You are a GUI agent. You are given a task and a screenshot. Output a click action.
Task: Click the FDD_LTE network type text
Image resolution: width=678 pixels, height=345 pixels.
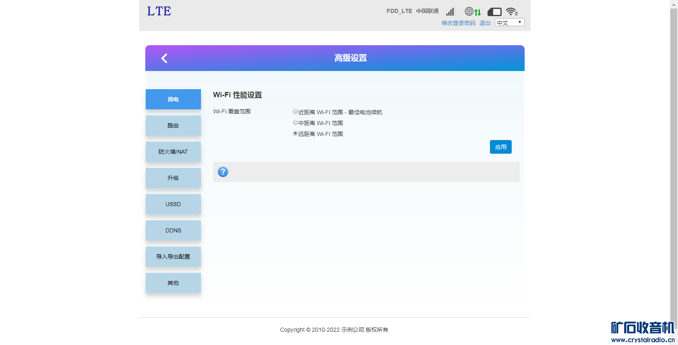click(x=399, y=11)
